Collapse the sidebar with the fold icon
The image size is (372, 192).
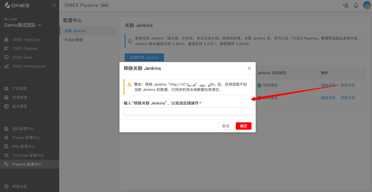point(53,5)
